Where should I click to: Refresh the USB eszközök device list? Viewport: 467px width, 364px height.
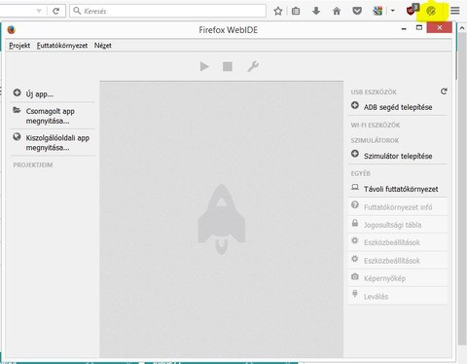(444, 91)
